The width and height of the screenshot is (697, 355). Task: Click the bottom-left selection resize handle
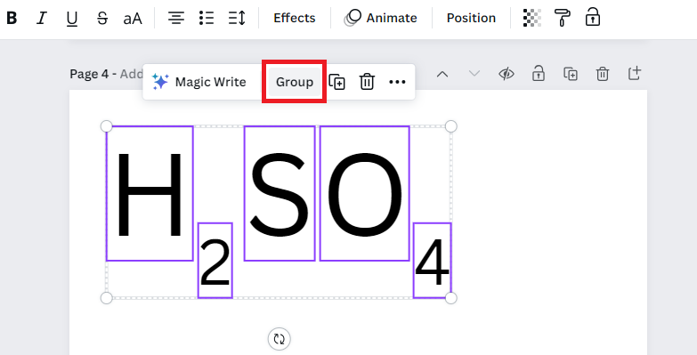pos(106,298)
